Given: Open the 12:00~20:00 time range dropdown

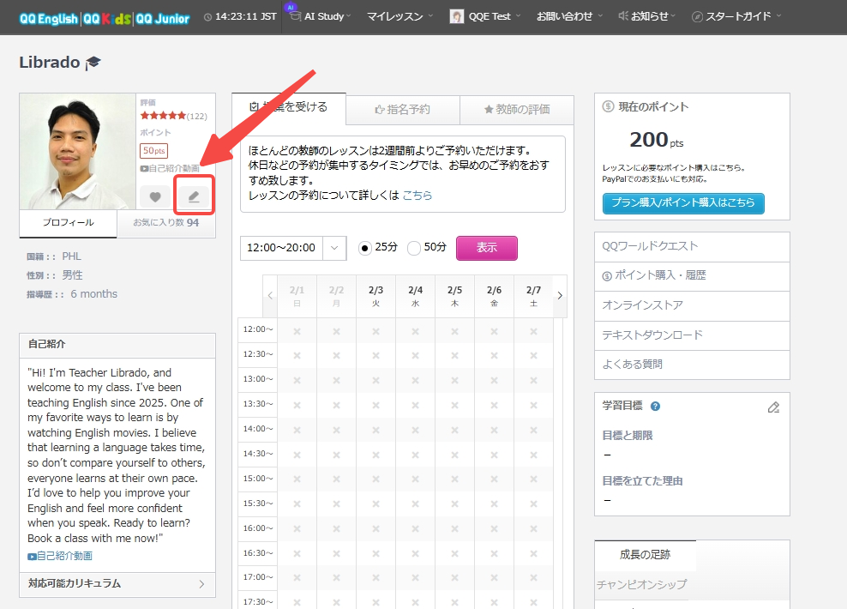Looking at the screenshot, I should point(292,248).
